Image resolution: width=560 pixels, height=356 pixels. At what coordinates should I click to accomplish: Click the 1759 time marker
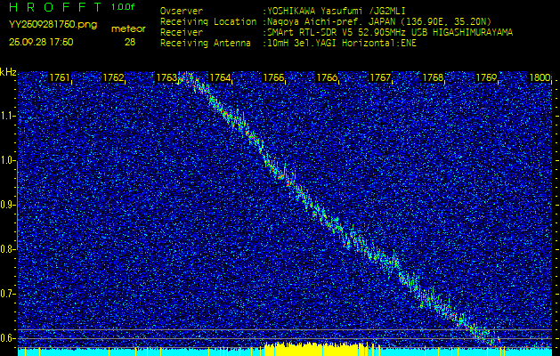click(486, 78)
